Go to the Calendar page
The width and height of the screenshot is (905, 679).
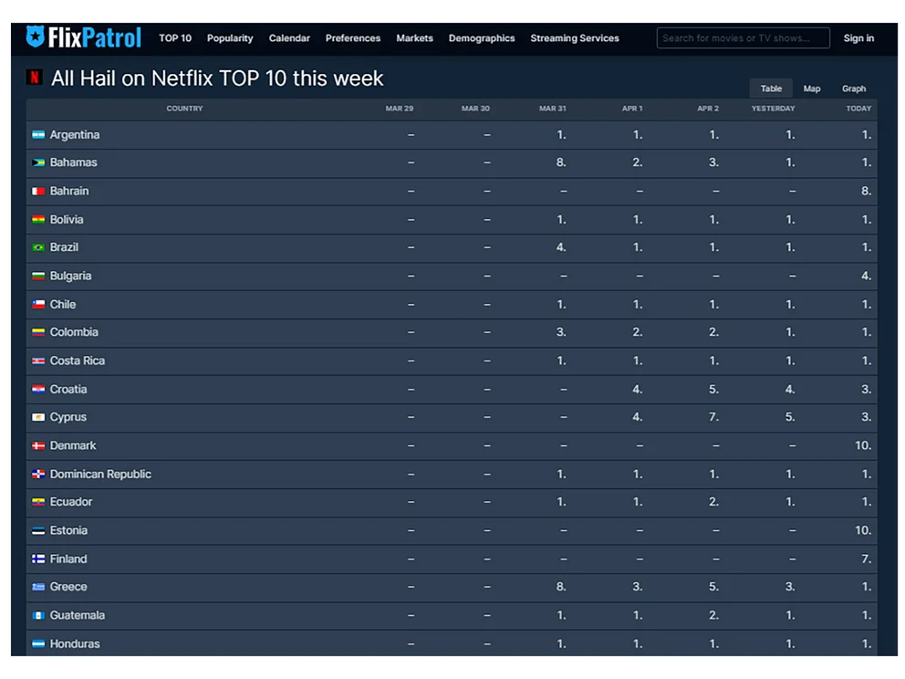(289, 38)
